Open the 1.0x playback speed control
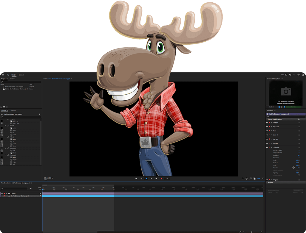Viewport: 306px width, 233px height. click(167, 179)
